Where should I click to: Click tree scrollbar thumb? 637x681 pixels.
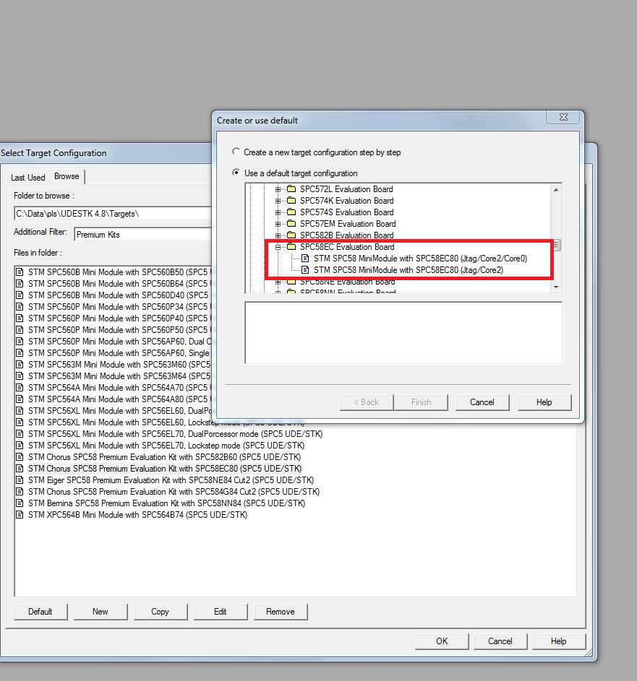click(556, 246)
